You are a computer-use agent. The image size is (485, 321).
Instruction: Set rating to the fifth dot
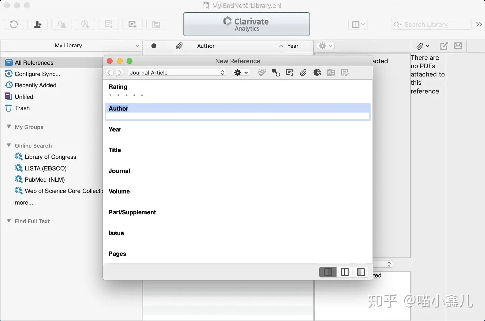tap(142, 95)
